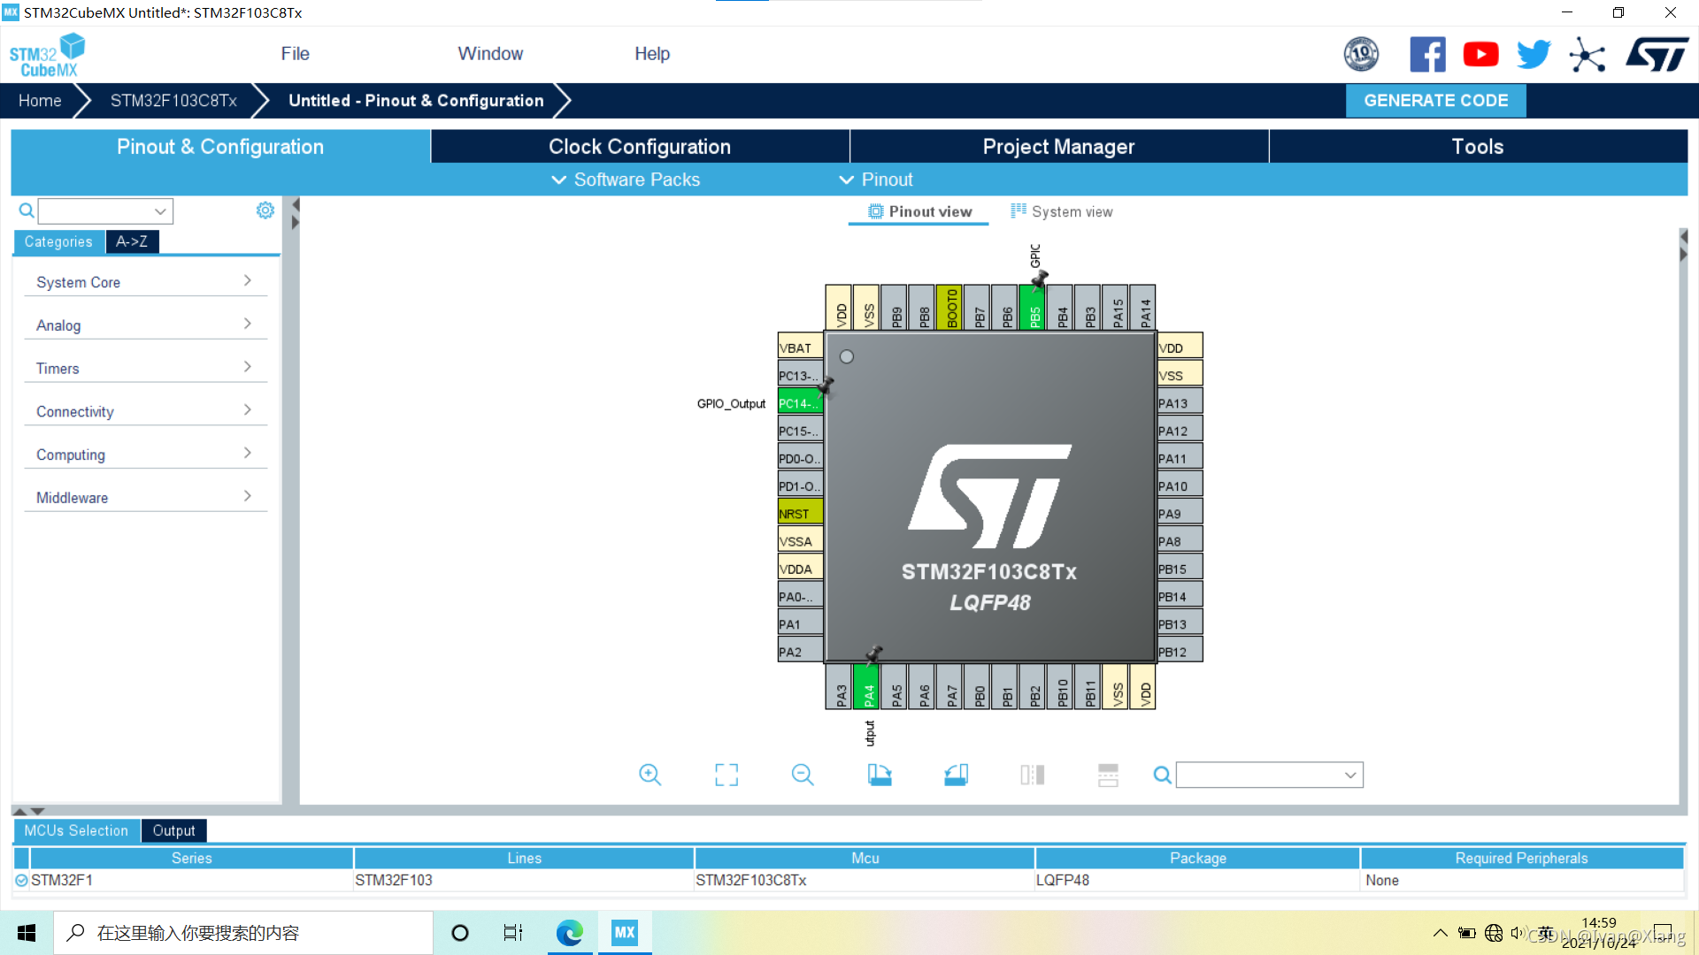Switch to the Clock Configuration tab

[640, 147]
